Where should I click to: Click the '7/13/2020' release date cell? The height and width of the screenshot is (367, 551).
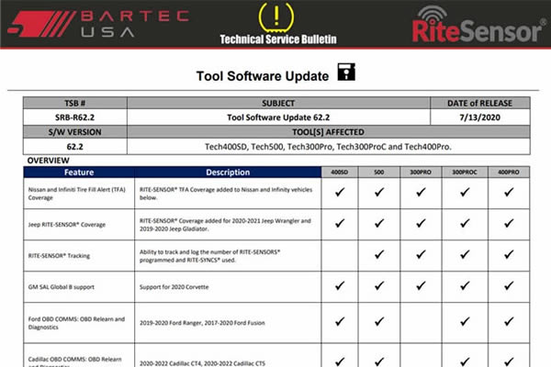click(x=479, y=117)
